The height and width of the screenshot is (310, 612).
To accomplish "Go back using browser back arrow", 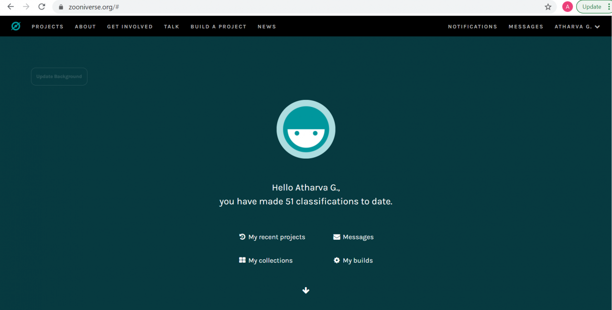I will click(11, 7).
